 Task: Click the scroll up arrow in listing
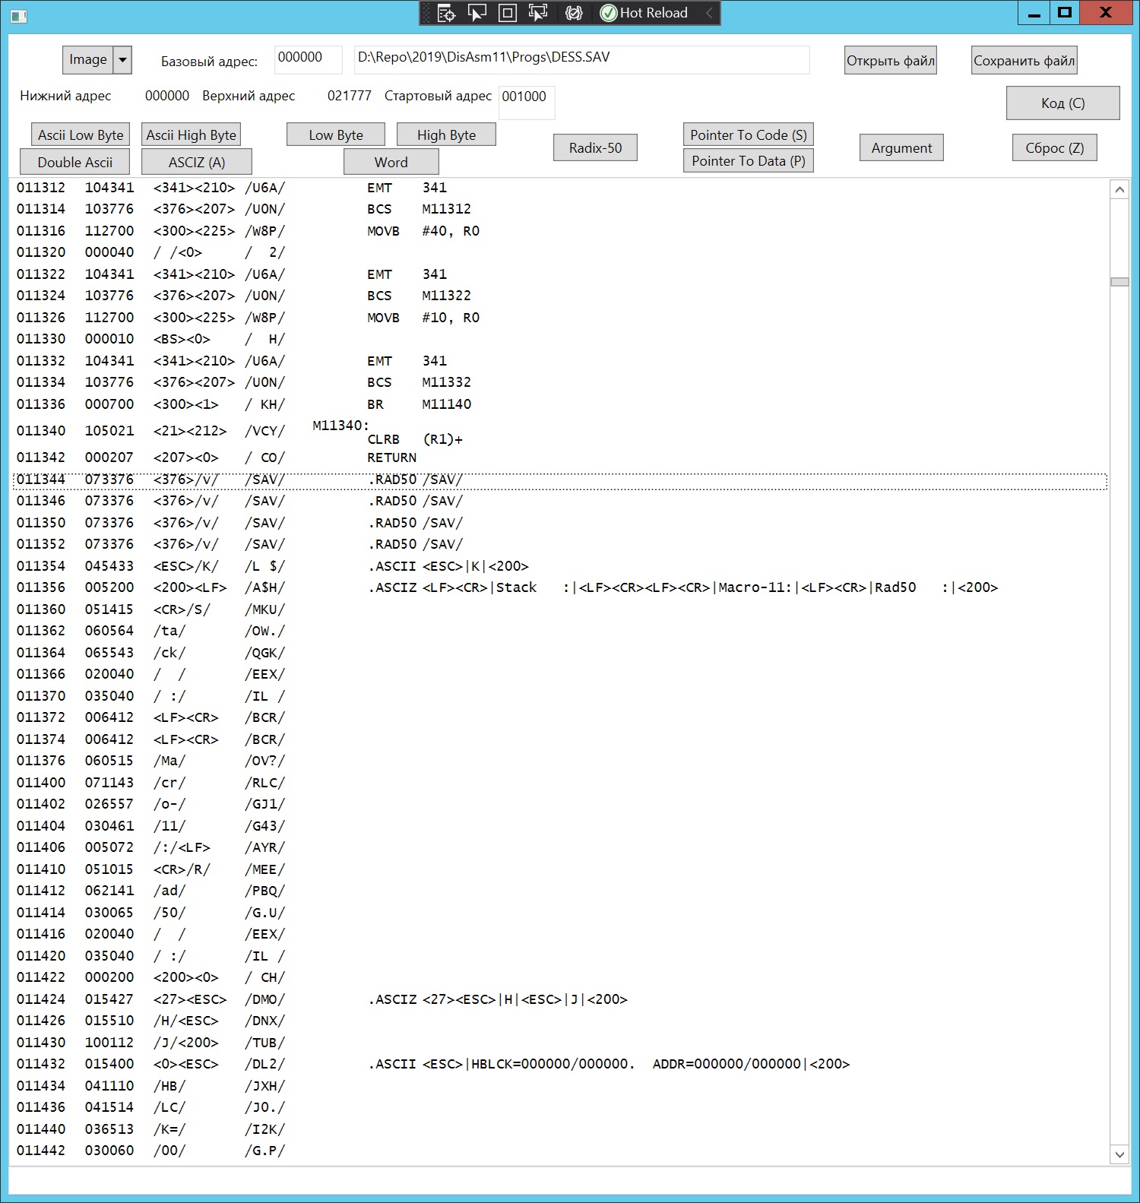tap(1119, 189)
